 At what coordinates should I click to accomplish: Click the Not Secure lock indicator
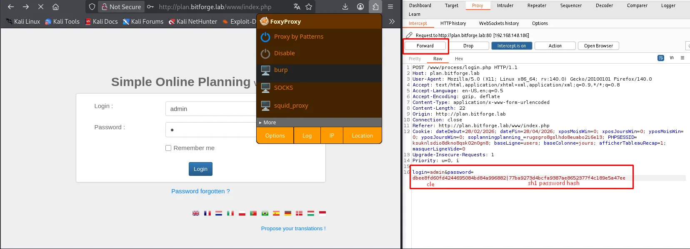click(121, 7)
